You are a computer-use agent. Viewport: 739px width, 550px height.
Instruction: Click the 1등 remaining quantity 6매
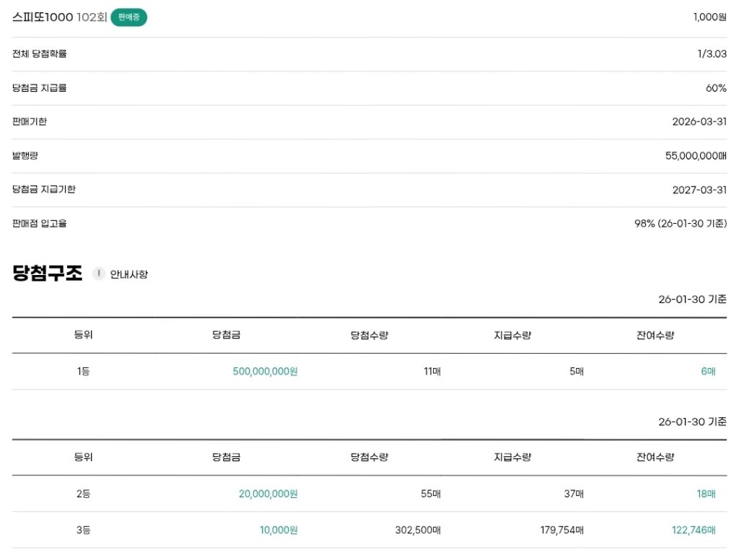click(708, 372)
